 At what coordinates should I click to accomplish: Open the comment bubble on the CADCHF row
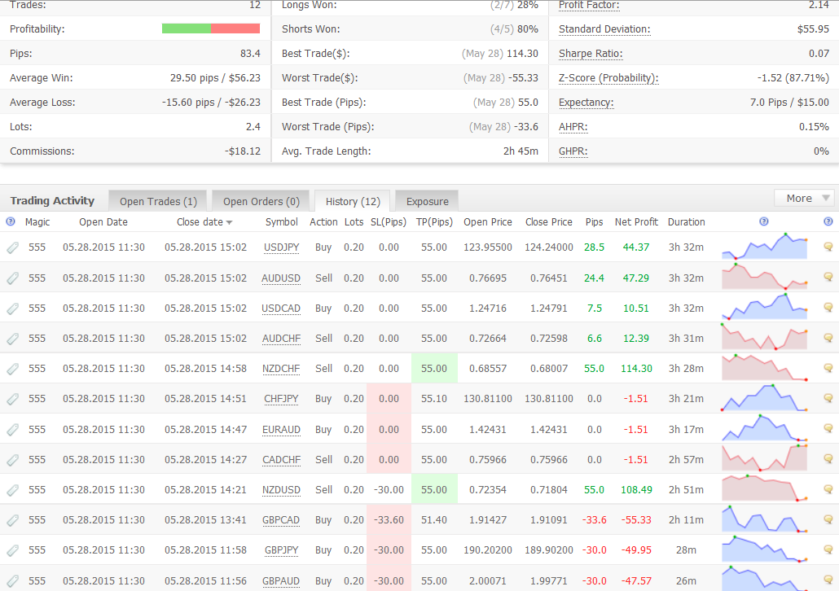828,459
